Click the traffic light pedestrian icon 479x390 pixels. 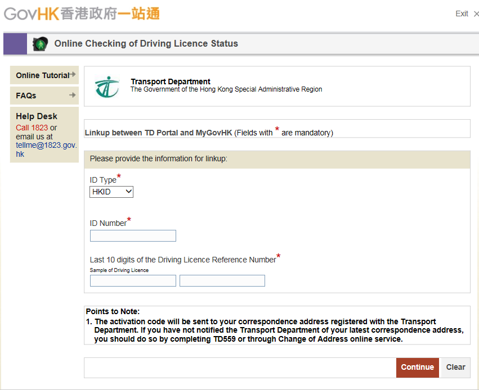click(x=41, y=44)
